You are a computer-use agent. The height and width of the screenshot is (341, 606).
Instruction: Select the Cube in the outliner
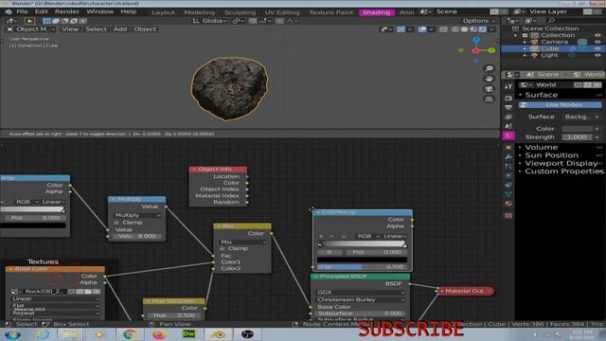(x=549, y=48)
